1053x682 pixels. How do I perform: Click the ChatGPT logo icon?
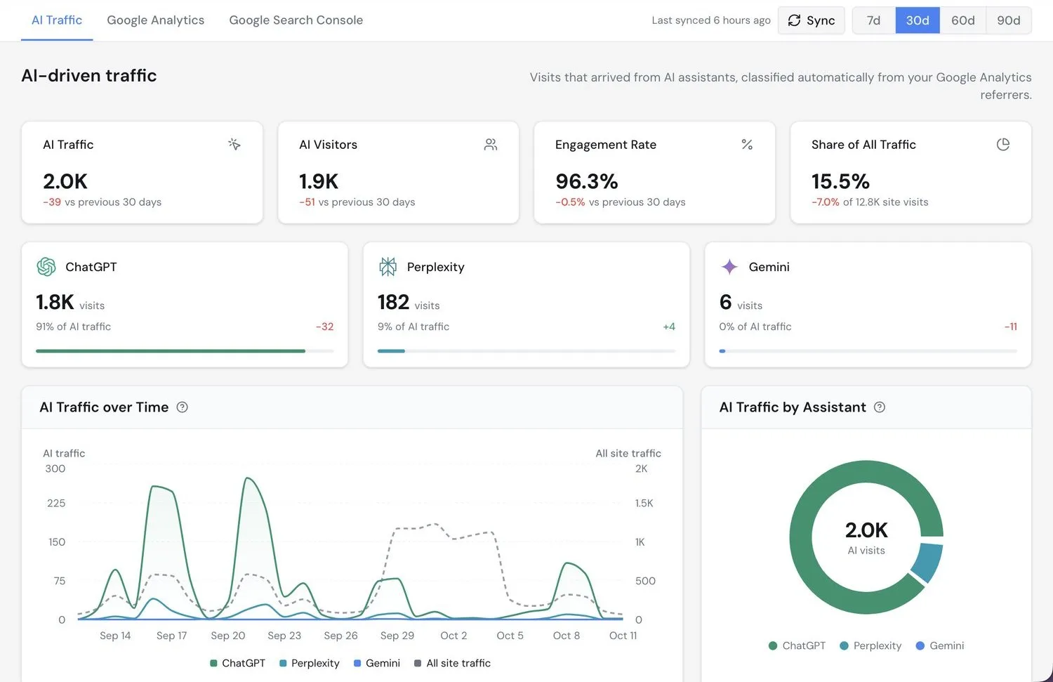(46, 267)
